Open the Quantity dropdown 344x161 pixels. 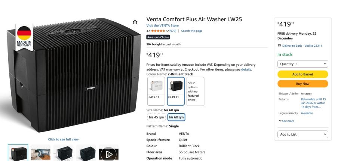(x=303, y=64)
